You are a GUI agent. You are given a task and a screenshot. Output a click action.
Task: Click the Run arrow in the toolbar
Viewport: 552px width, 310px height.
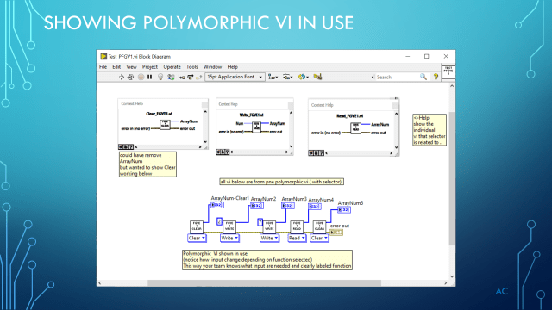(x=121, y=77)
